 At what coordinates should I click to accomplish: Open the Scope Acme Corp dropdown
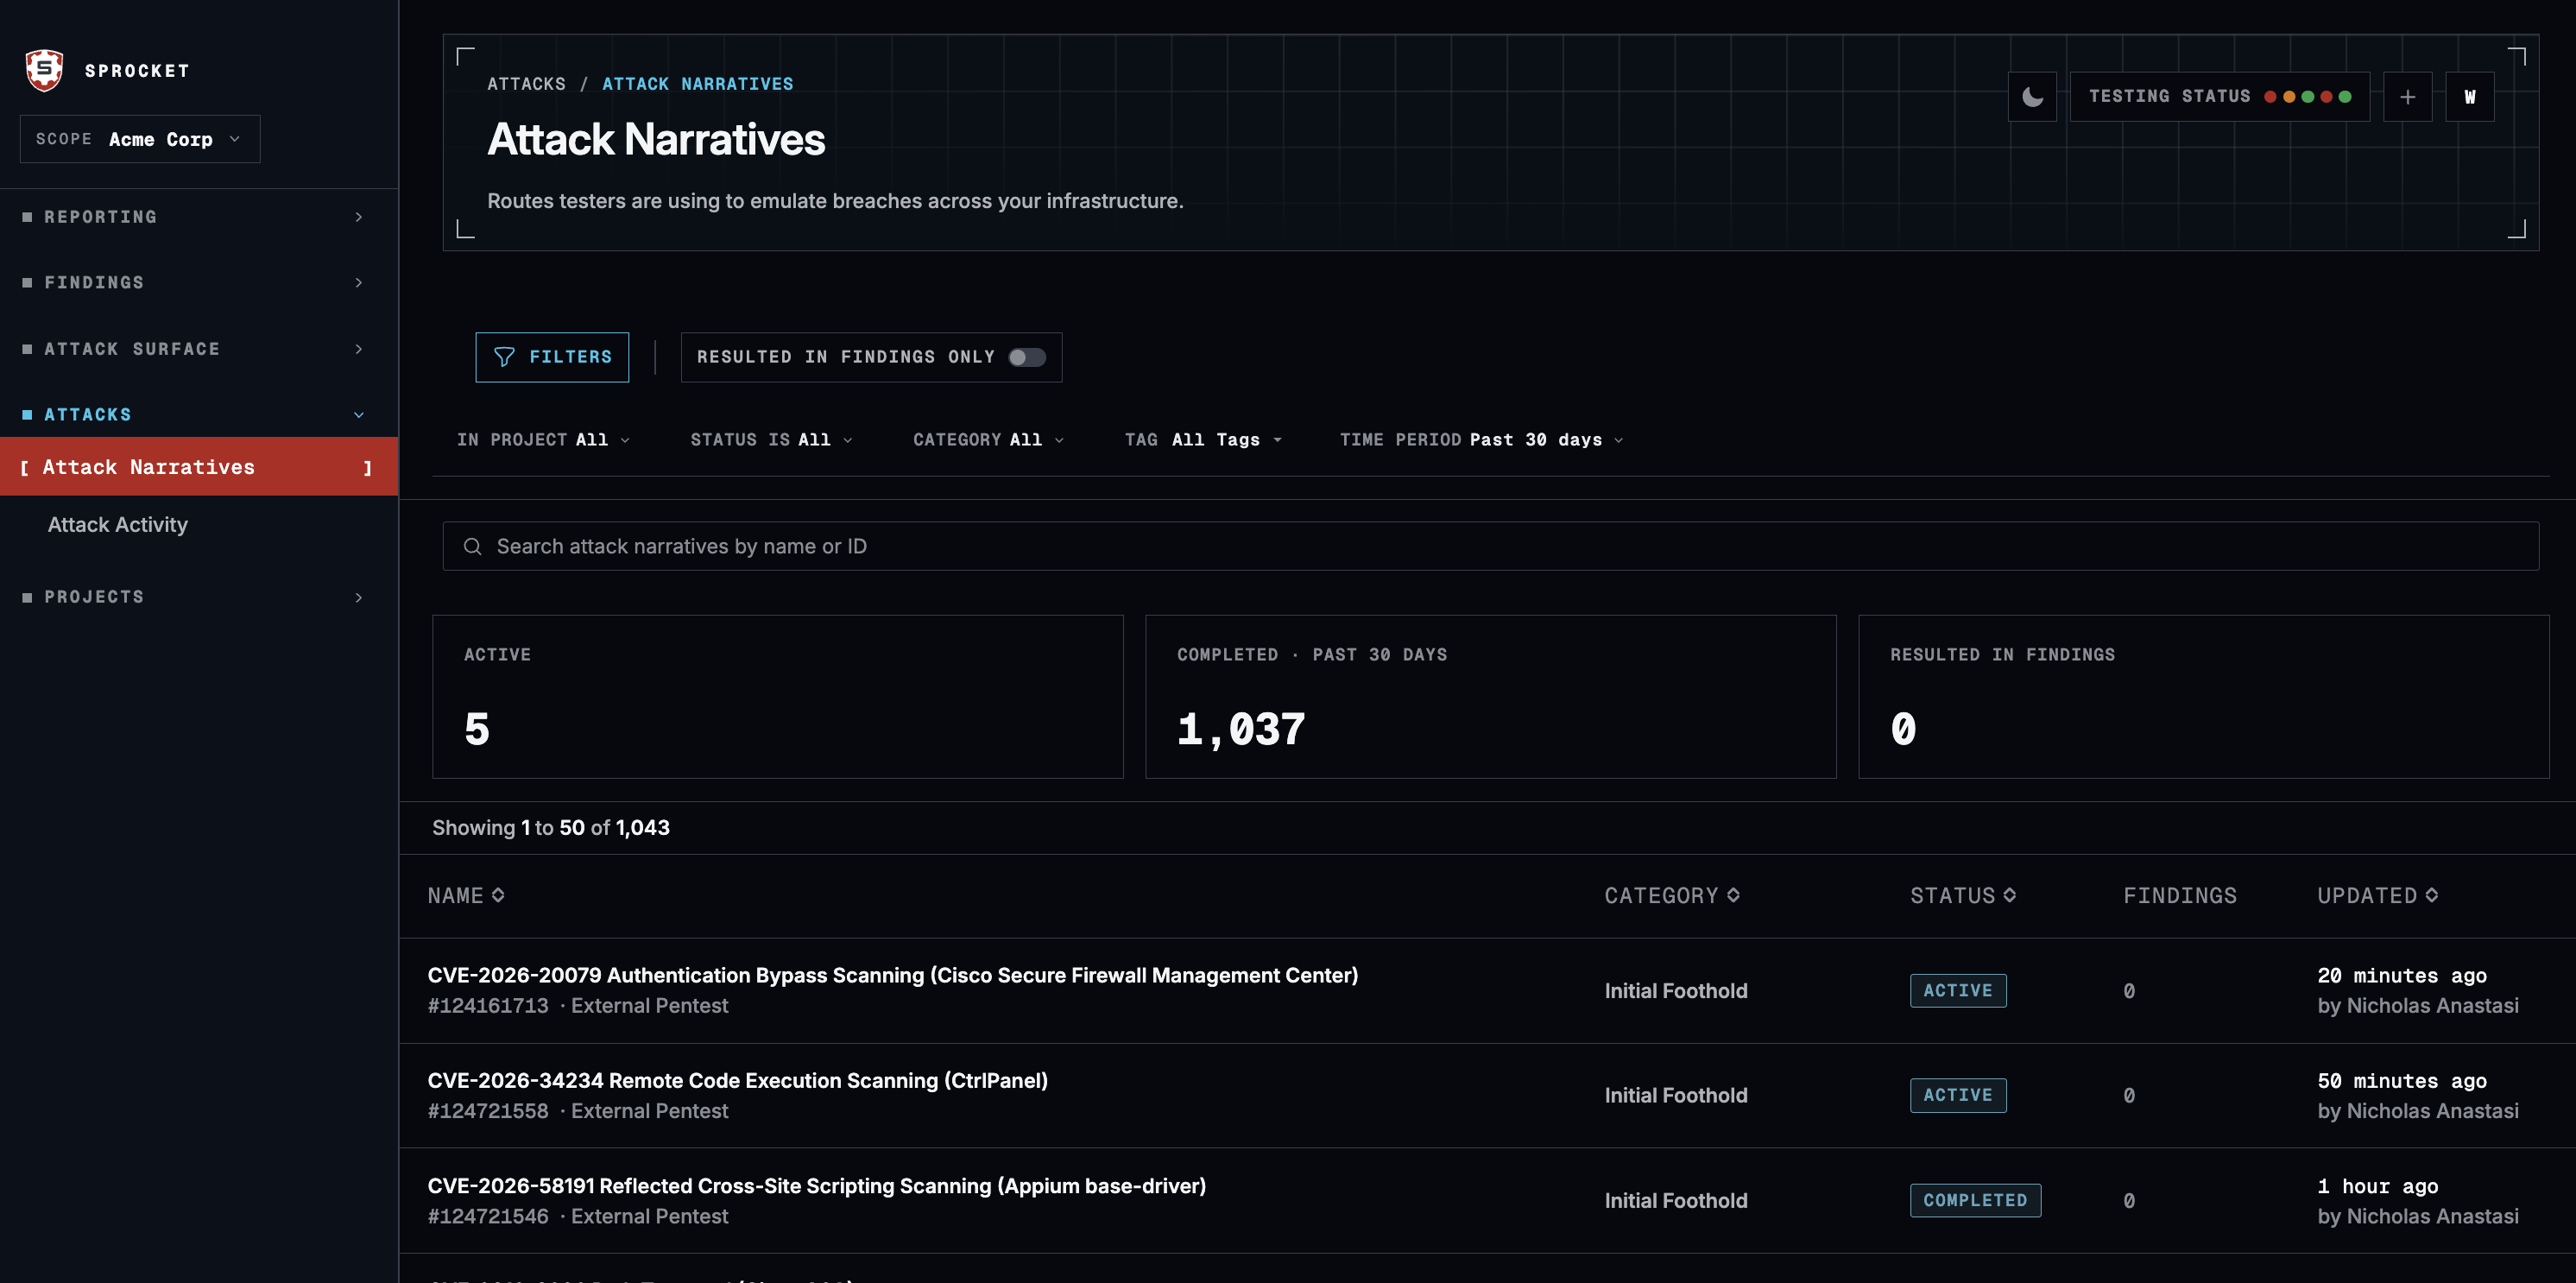point(140,139)
